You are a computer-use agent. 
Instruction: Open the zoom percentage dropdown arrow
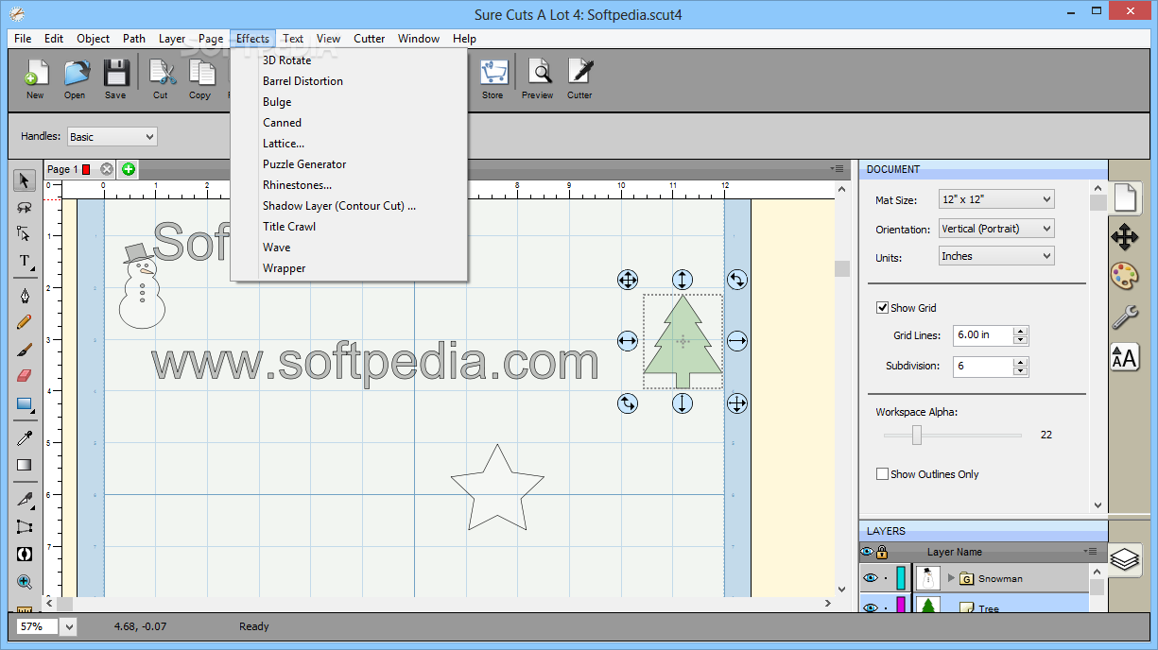click(x=70, y=626)
